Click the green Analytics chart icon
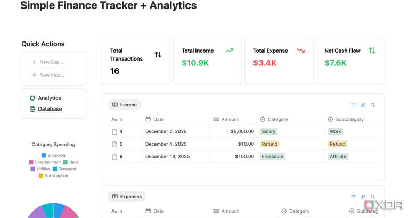Image resolution: width=409 pixels, height=218 pixels. pyautogui.click(x=32, y=98)
